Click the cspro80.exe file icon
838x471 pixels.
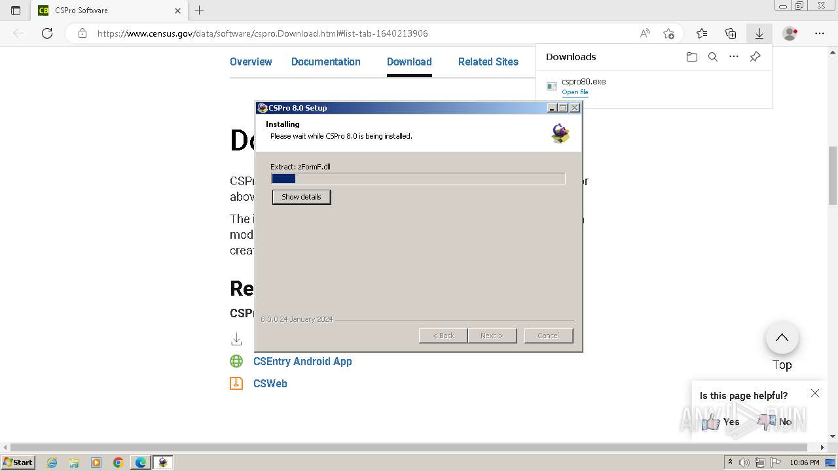click(x=552, y=86)
